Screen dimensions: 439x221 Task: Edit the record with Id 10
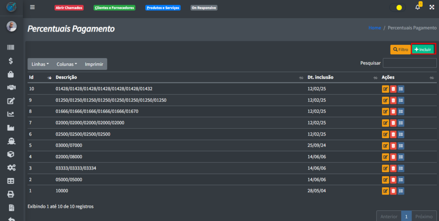(x=385, y=89)
